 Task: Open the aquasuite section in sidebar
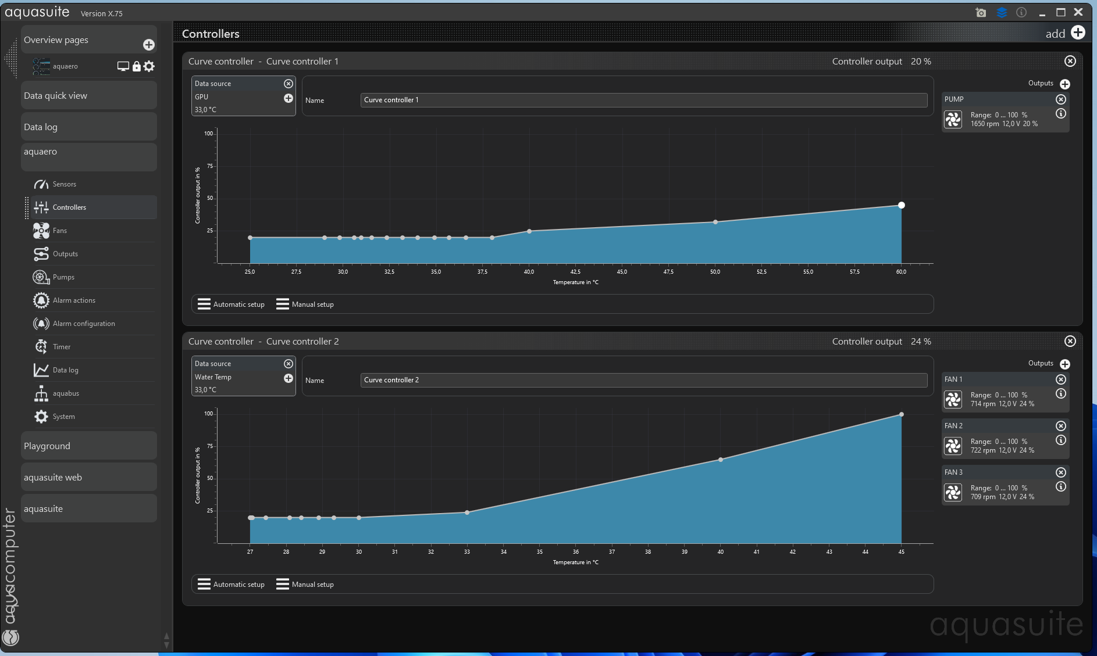click(x=89, y=508)
